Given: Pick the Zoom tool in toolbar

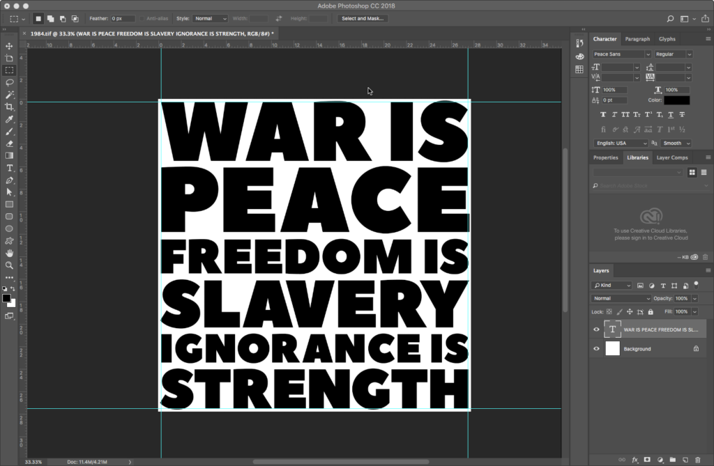Looking at the screenshot, I should (x=10, y=265).
